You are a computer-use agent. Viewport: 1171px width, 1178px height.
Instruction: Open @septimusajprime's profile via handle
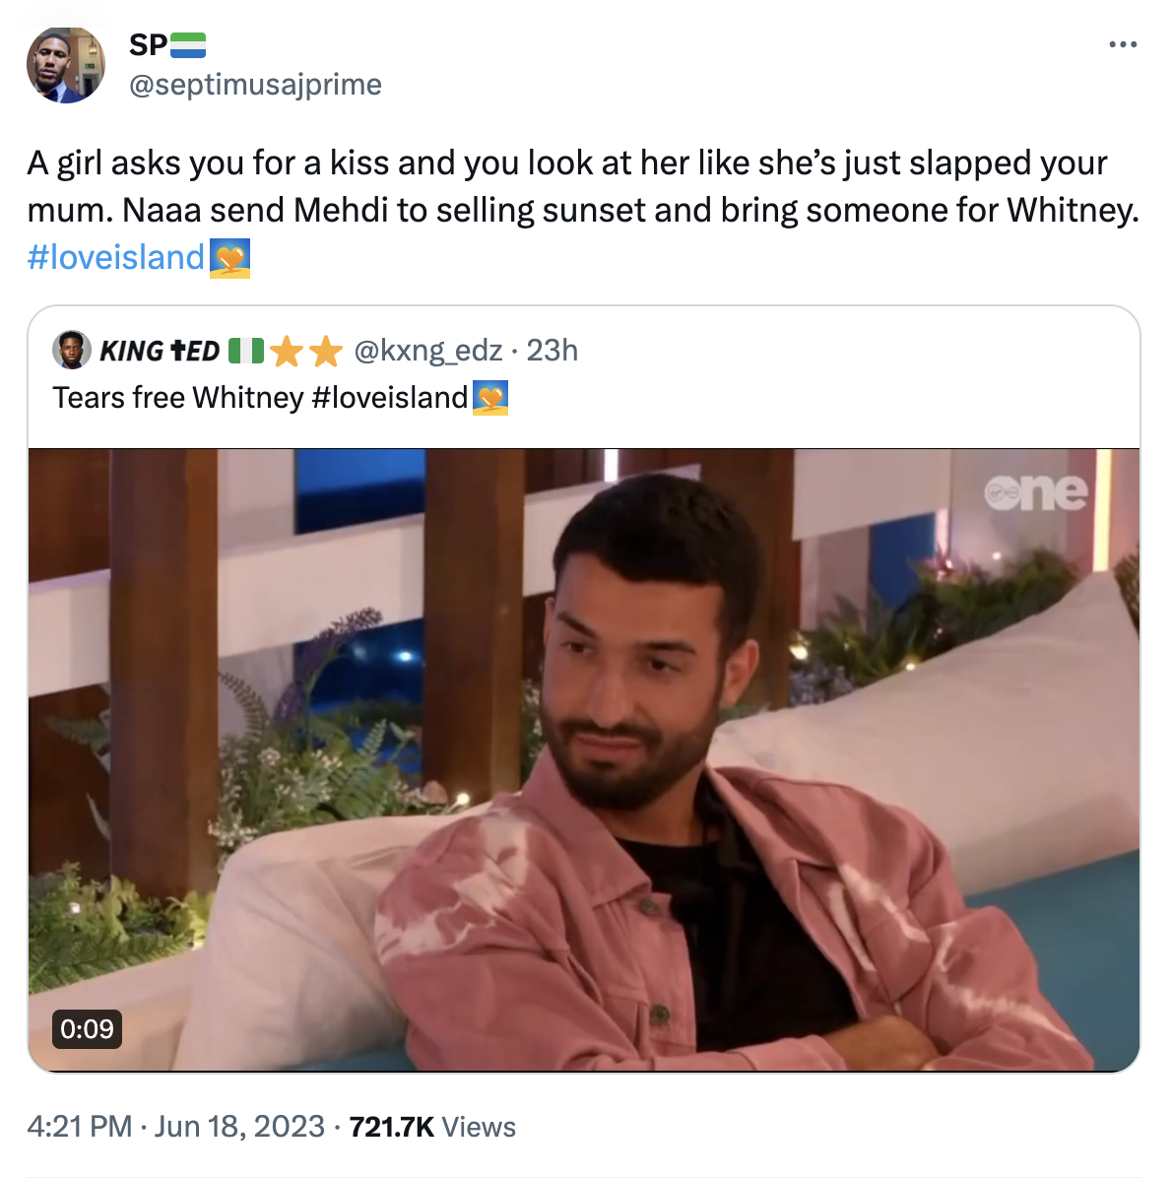pos(258,85)
